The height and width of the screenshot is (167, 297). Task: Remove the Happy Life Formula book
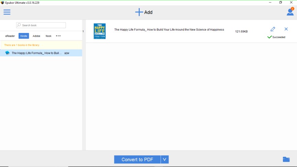286,29
